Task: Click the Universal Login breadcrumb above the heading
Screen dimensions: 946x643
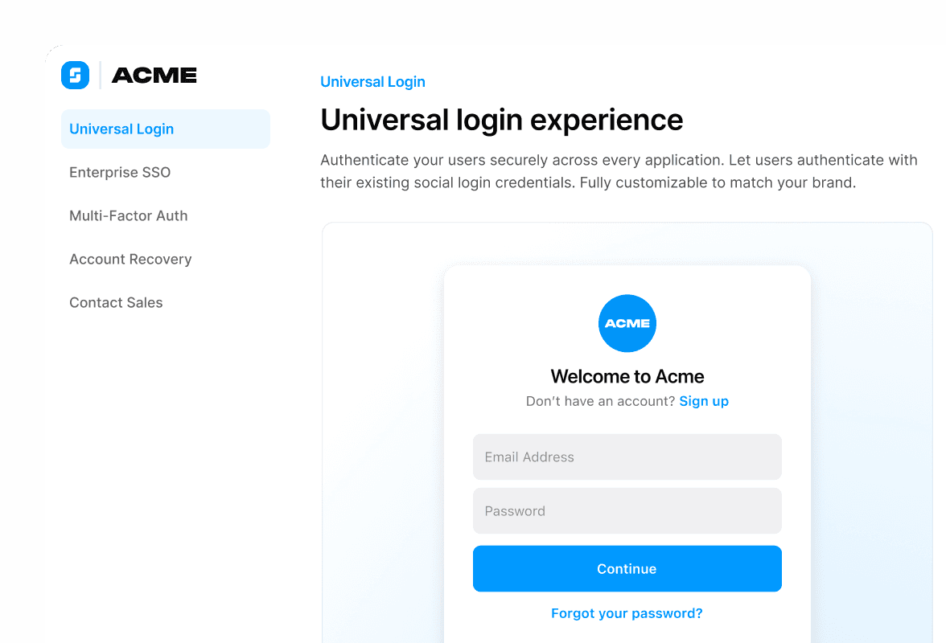Action: click(x=373, y=82)
